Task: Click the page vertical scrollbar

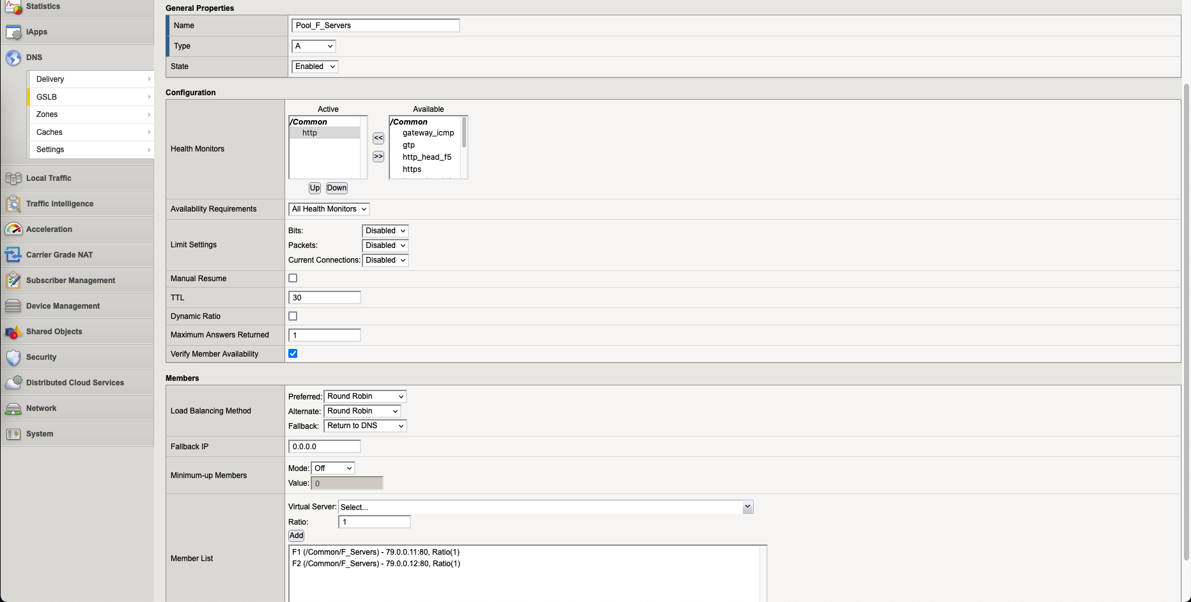Action: coord(1187,320)
